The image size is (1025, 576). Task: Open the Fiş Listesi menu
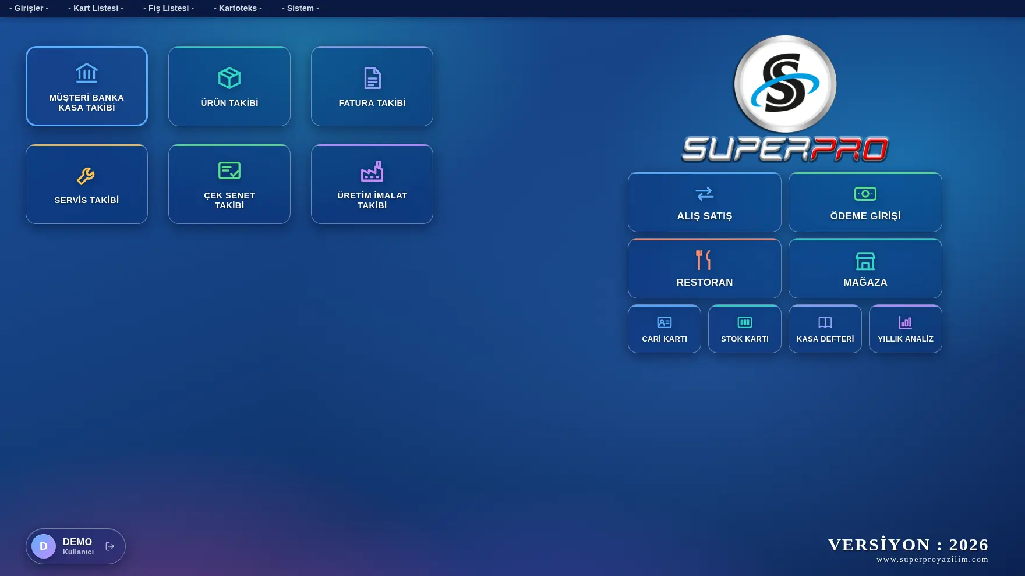pyautogui.click(x=169, y=8)
